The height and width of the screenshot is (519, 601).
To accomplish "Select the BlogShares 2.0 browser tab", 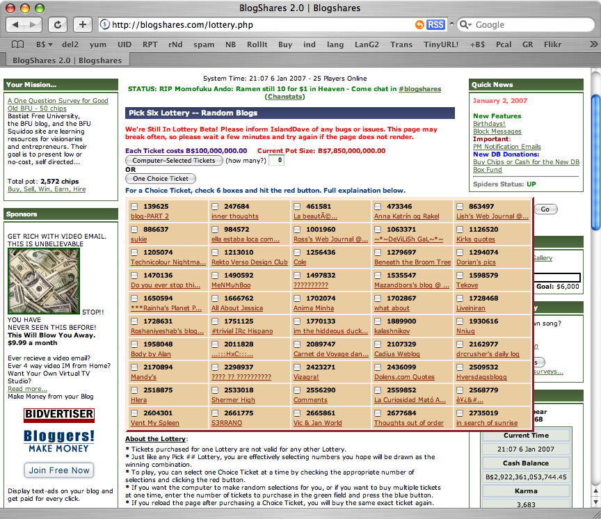I will click(67, 61).
